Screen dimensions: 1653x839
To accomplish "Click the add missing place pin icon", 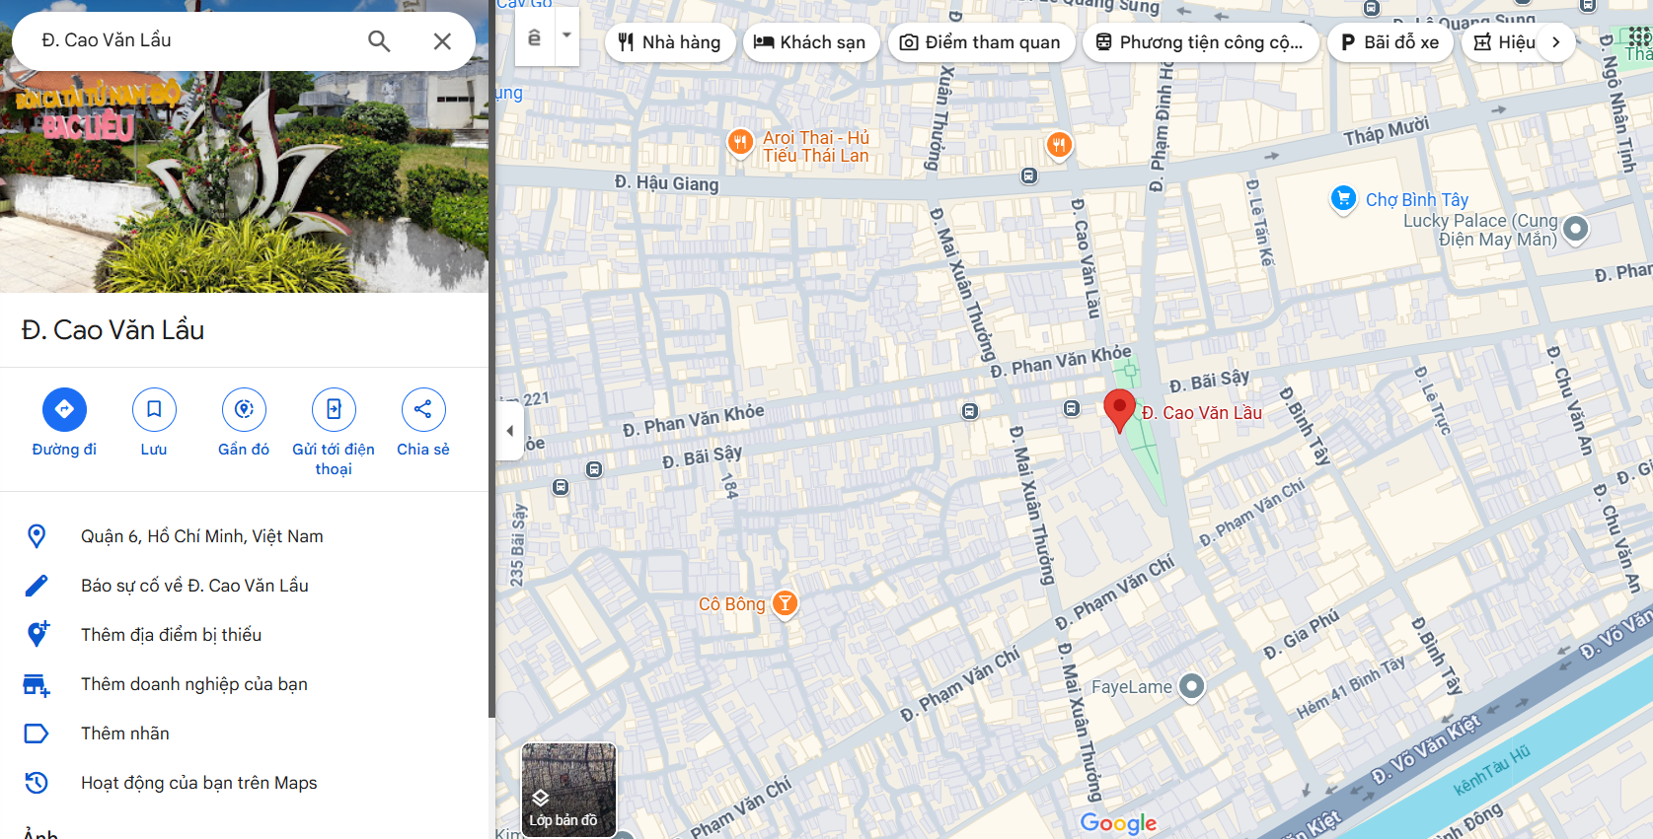I will click(38, 634).
